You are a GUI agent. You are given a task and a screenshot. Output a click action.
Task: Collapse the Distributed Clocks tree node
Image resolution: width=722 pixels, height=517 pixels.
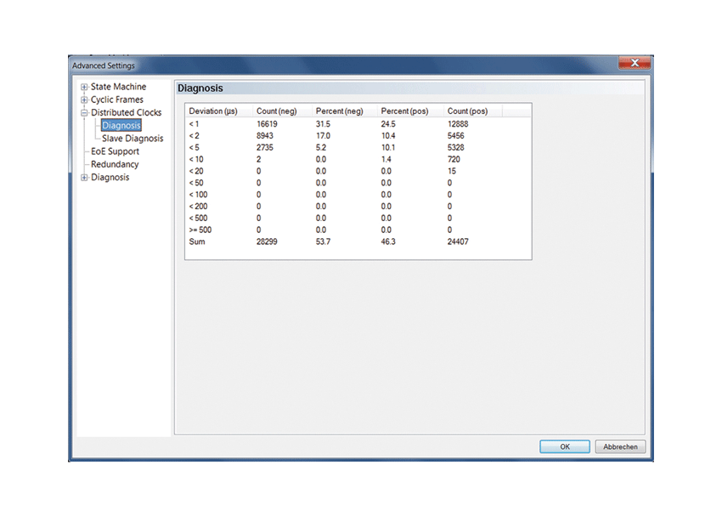(x=84, y=112)
